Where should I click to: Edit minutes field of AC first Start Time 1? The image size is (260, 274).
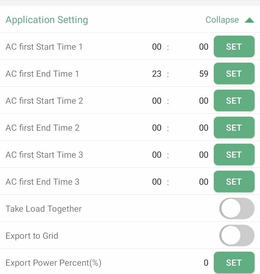click(x=204, y=47)
